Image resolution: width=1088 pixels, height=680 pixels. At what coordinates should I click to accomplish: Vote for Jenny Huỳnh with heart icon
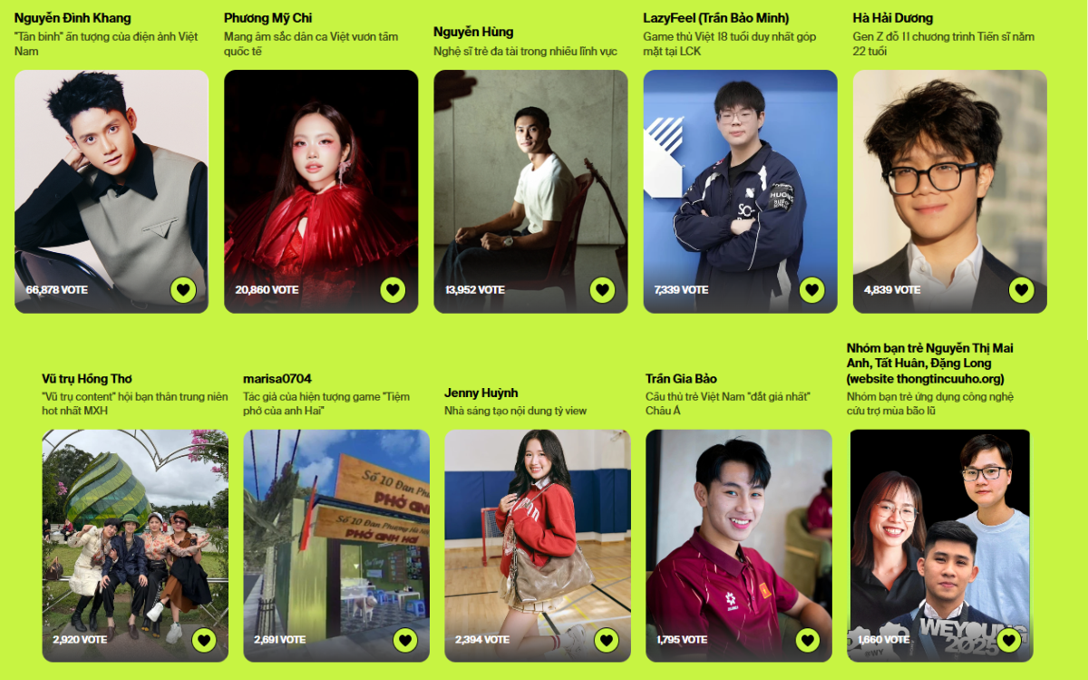[x=607, y=640]
